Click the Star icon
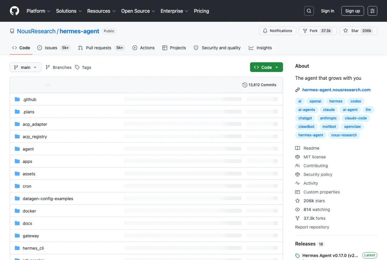387x260 pixels. [x=345, y=30]
